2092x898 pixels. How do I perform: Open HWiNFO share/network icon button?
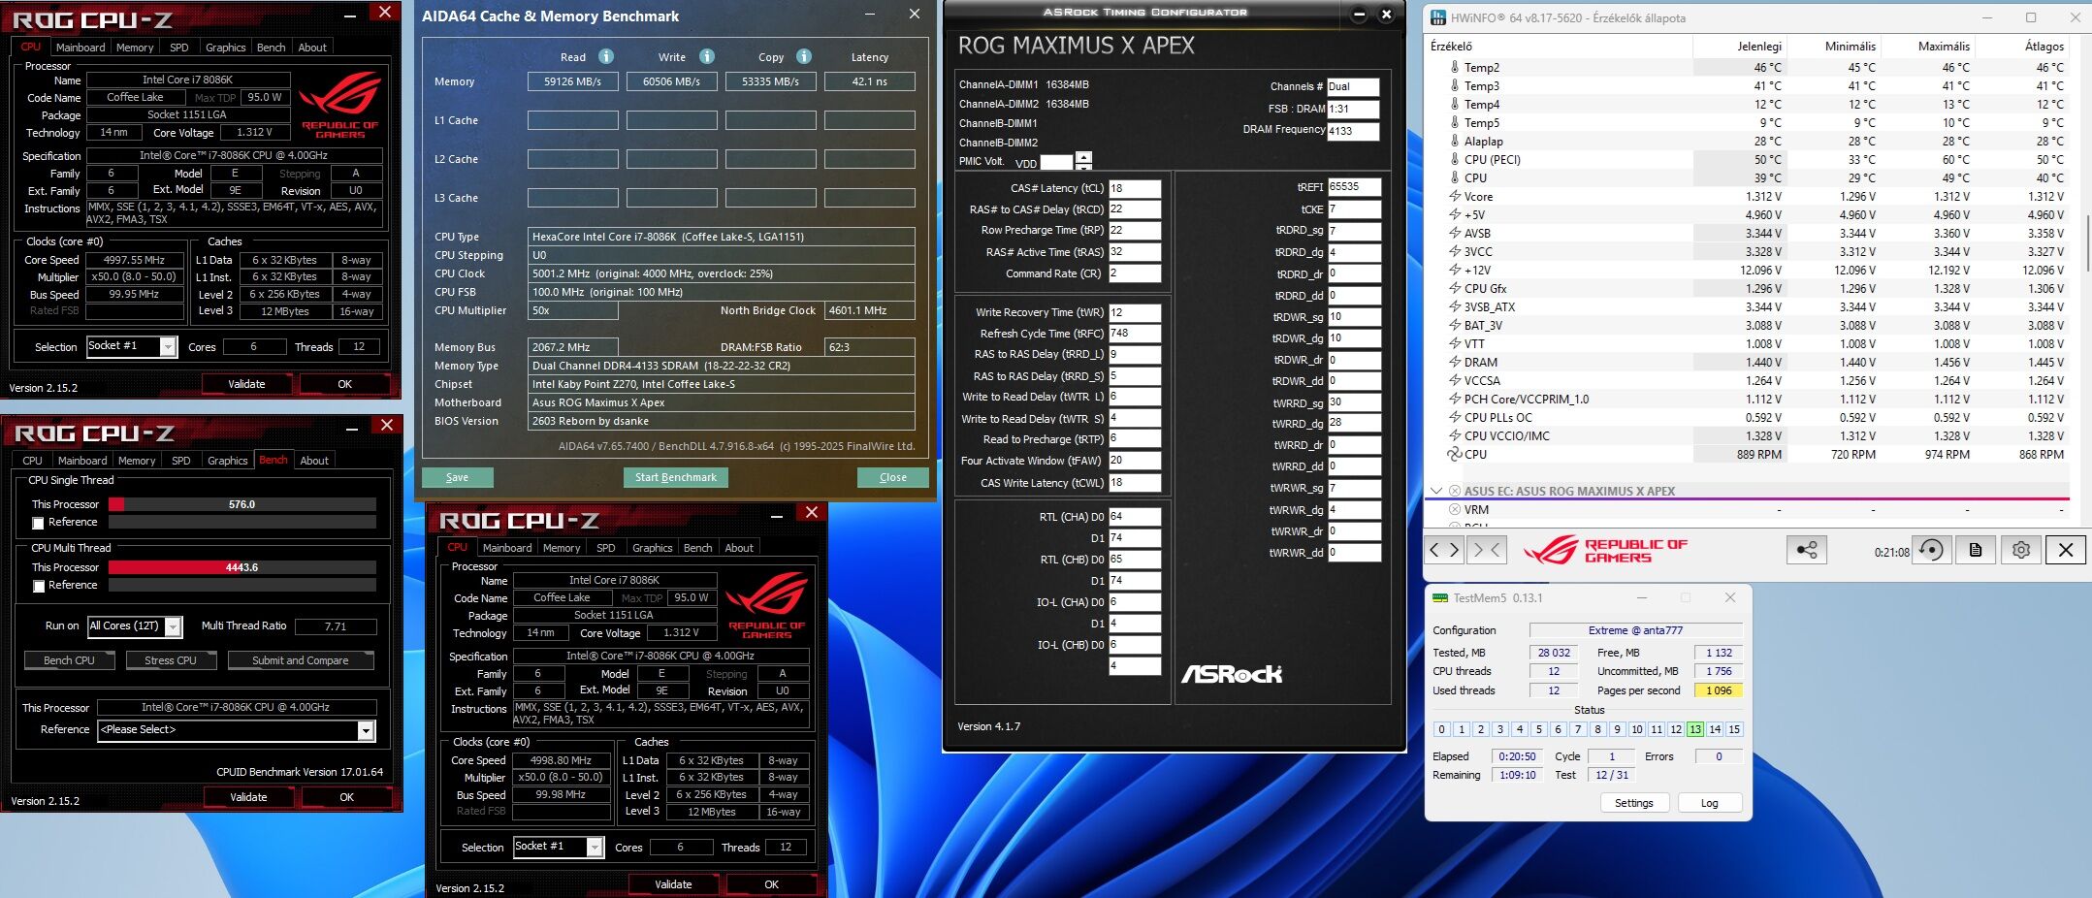[1806, 550]
